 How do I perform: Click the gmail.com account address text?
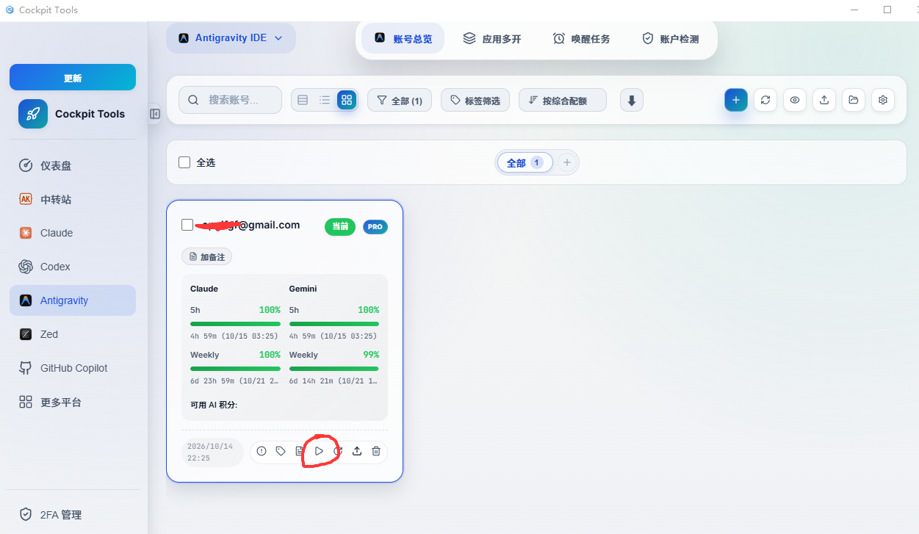coord(251,225)
